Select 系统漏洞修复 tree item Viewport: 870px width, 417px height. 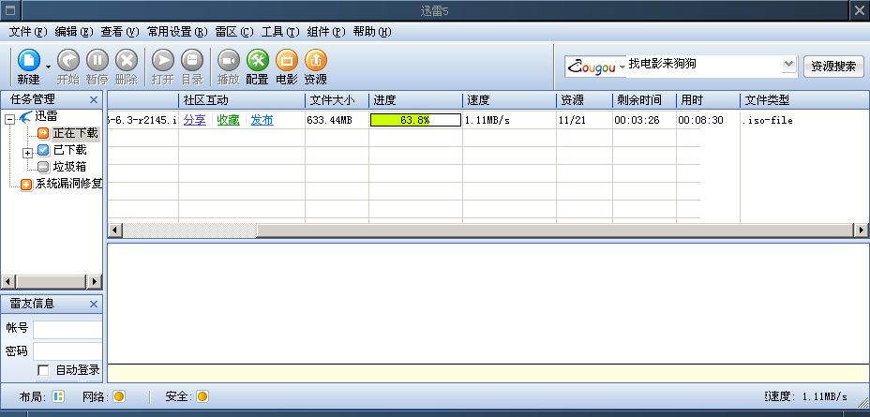click(68, 184)
